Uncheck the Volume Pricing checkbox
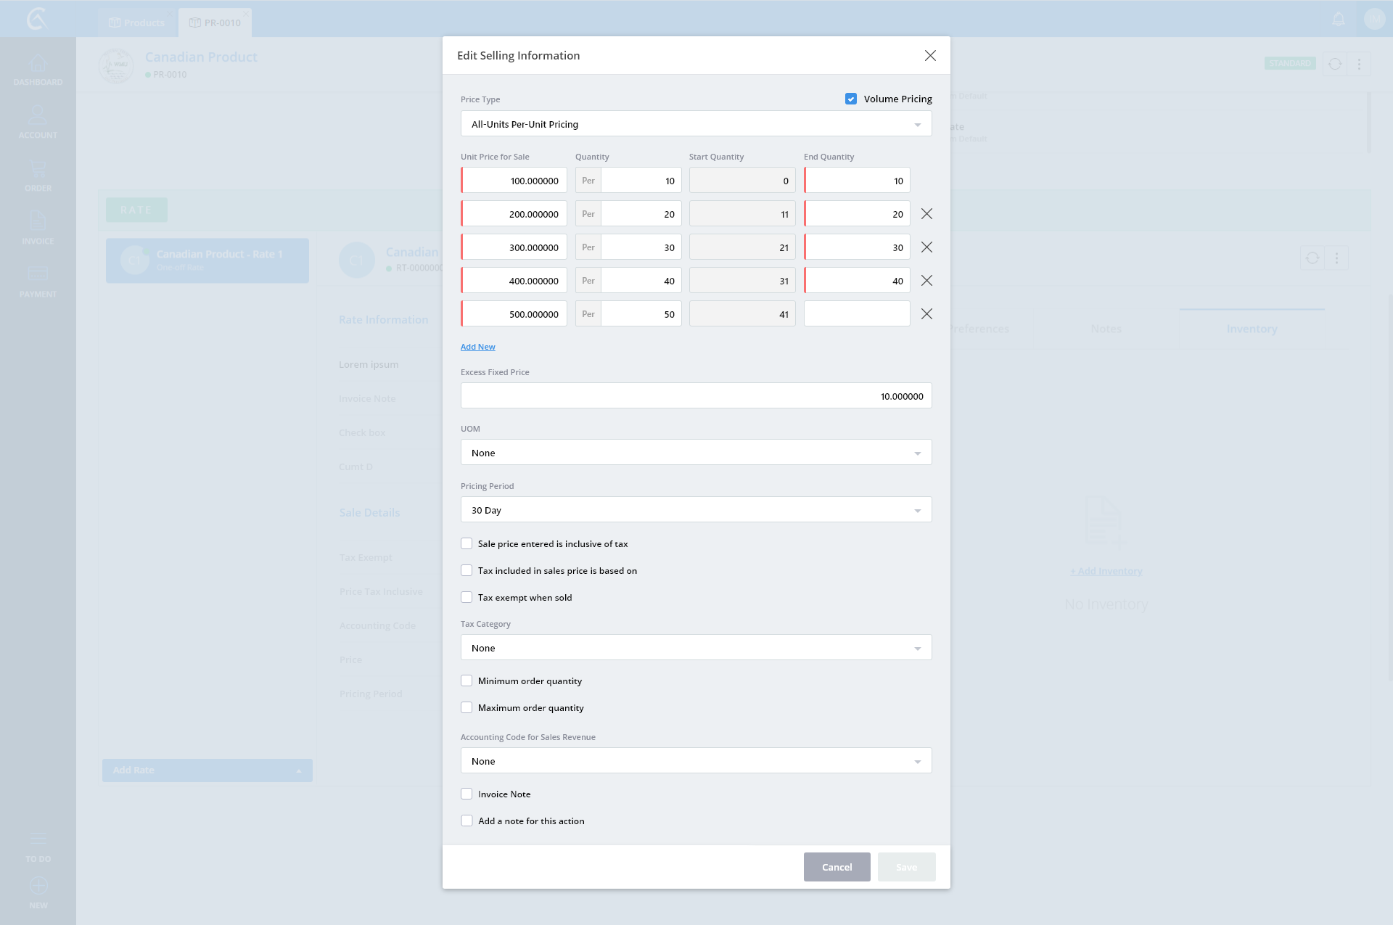This screenshot has height=925, width=1393. pyautogui.click(x=851, y=99)
